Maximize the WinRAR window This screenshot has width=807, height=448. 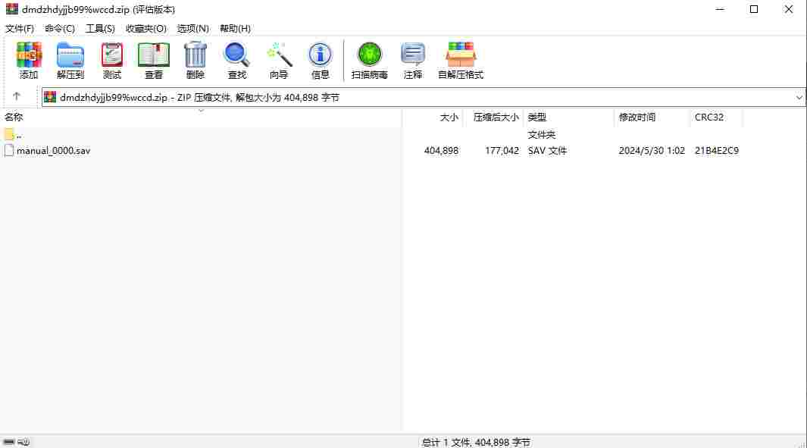[x=754, y=9]
